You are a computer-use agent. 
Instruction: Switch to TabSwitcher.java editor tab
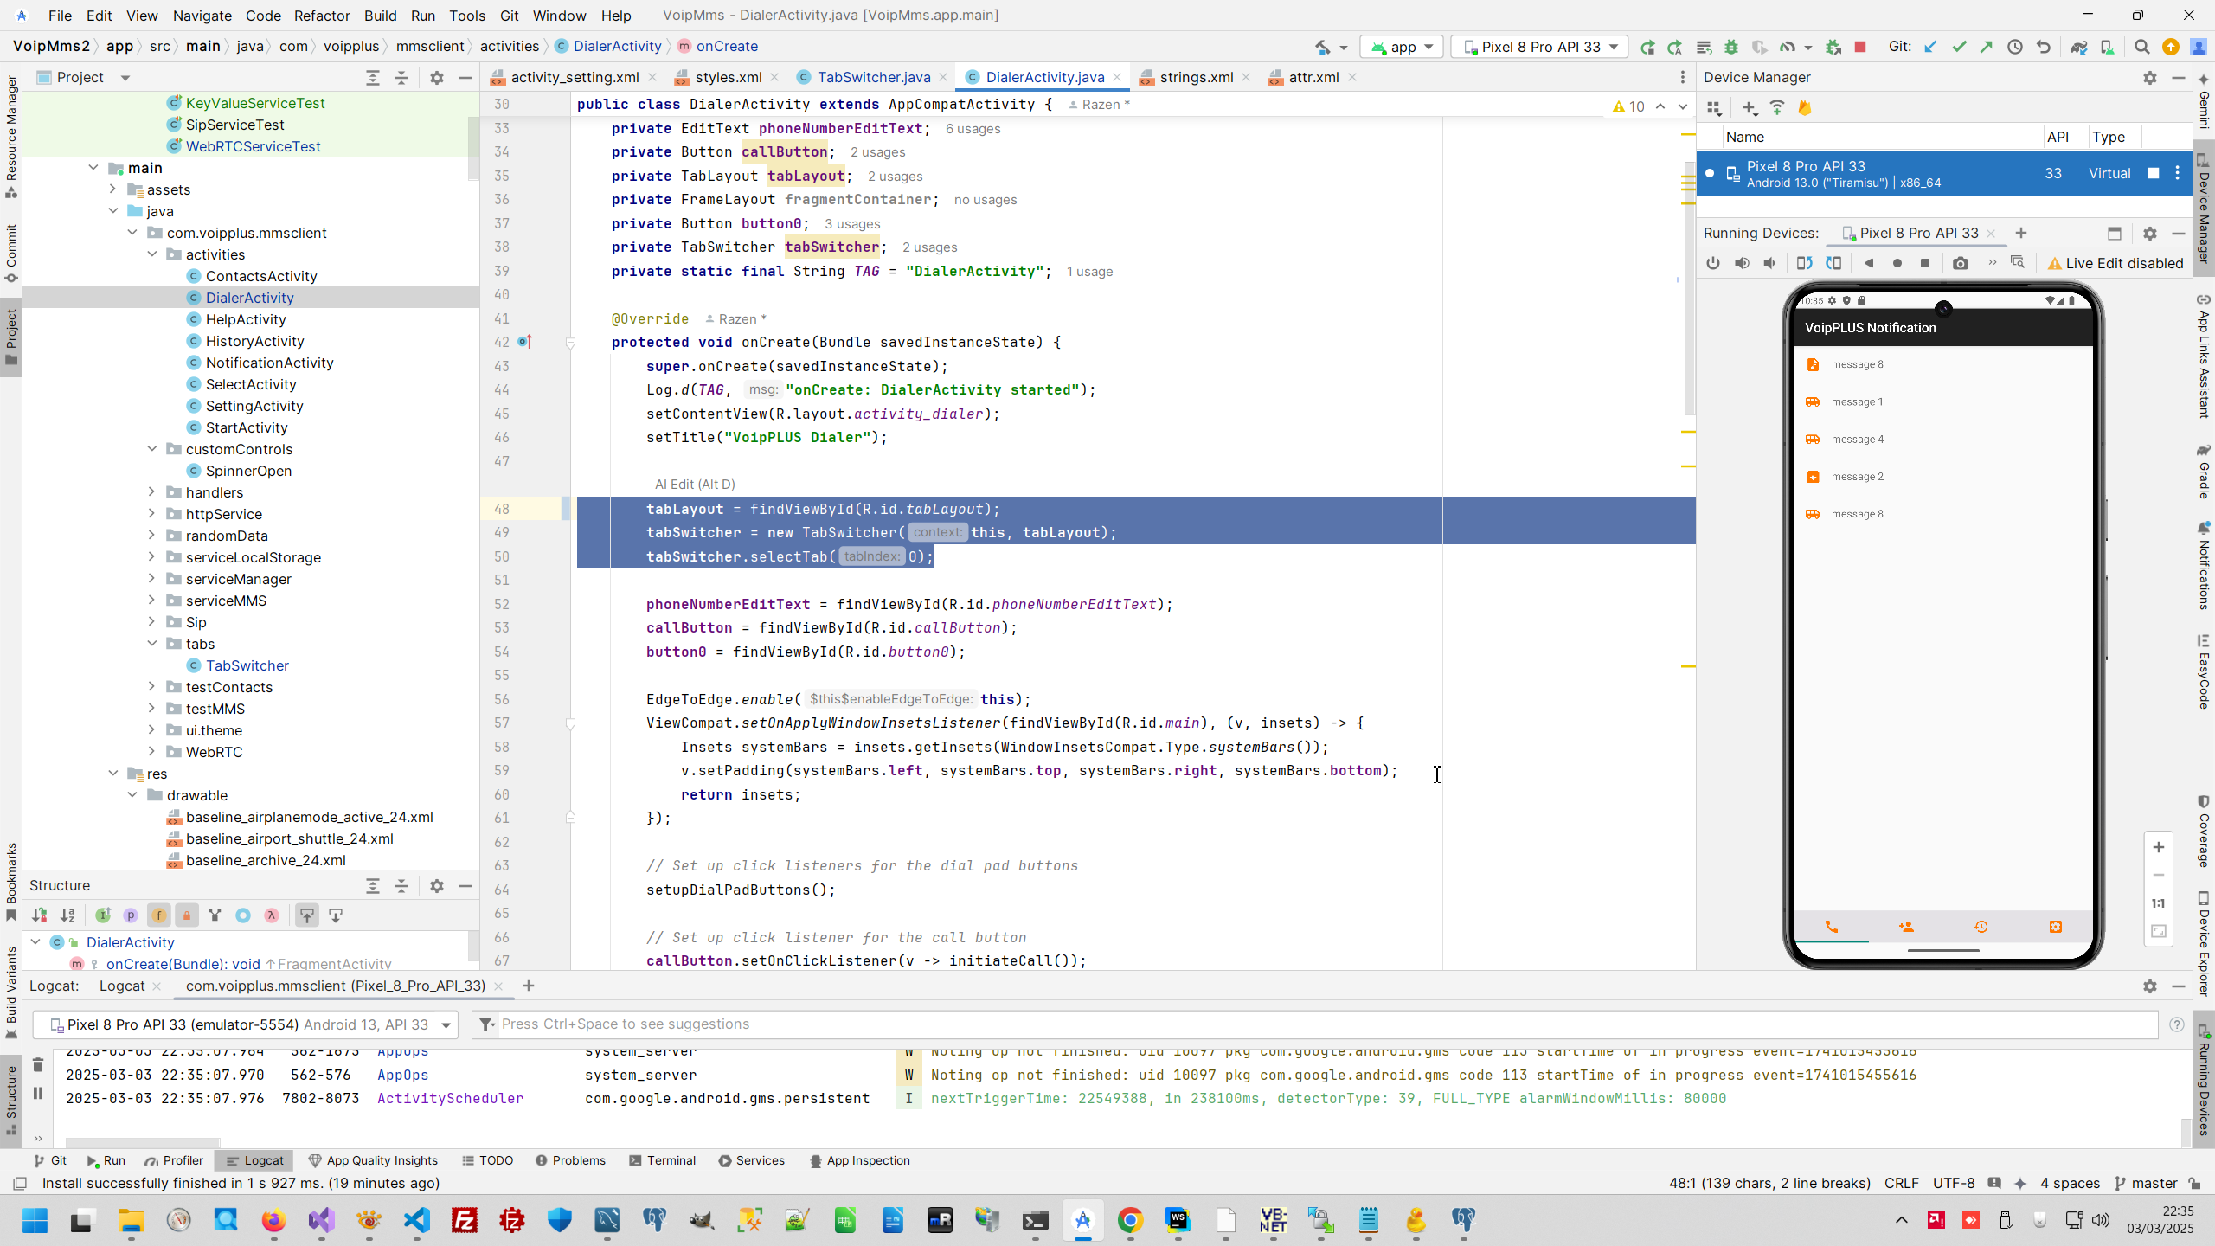[x=873, y=77]
